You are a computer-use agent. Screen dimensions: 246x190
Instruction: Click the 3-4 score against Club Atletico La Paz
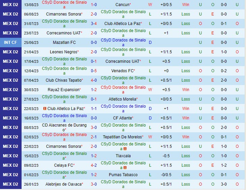point(94,24)
